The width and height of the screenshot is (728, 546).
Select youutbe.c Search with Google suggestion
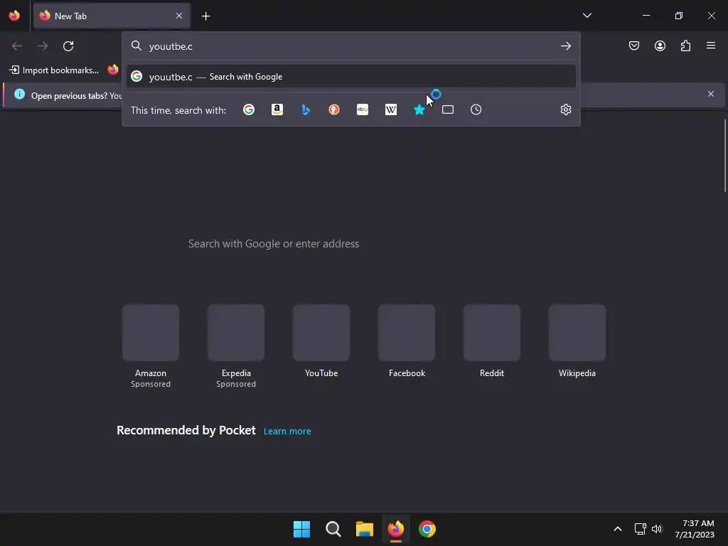point(351,77)
